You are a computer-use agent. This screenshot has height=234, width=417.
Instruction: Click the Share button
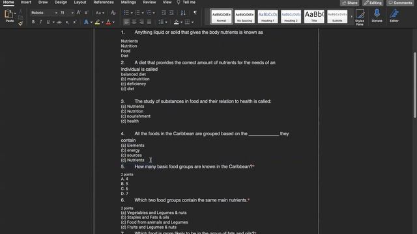click(x=349, y=3)
